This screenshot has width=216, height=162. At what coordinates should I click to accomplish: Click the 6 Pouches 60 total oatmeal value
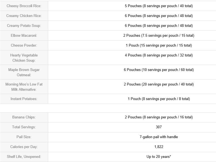point(159,70)
